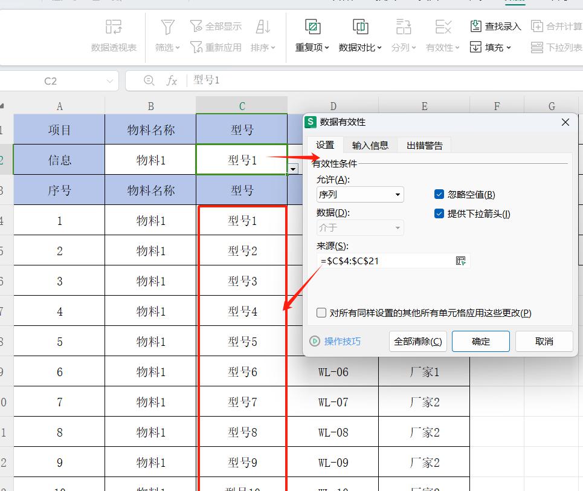Click the Name Box showing C2

(51, 81)
